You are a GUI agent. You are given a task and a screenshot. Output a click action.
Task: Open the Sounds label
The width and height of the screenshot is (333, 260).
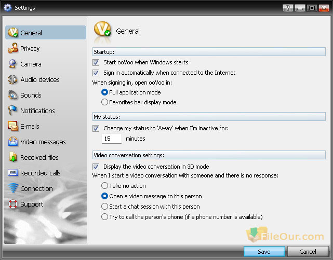[x=31, y=95]
